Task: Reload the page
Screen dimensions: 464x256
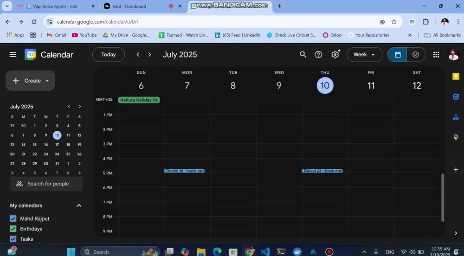Action: tap(34, 22)
